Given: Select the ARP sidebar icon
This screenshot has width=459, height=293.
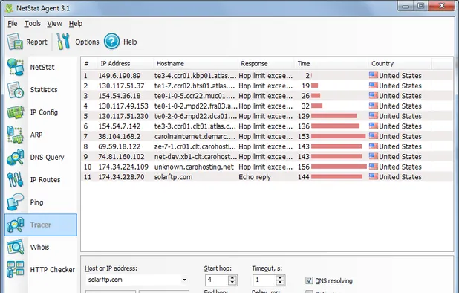Looking at the screenshot, I should click(x=15, y=135).
